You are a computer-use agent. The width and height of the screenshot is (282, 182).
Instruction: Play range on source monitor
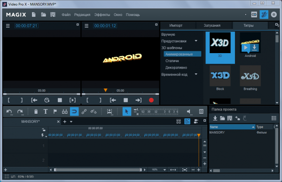coord(72,100)
